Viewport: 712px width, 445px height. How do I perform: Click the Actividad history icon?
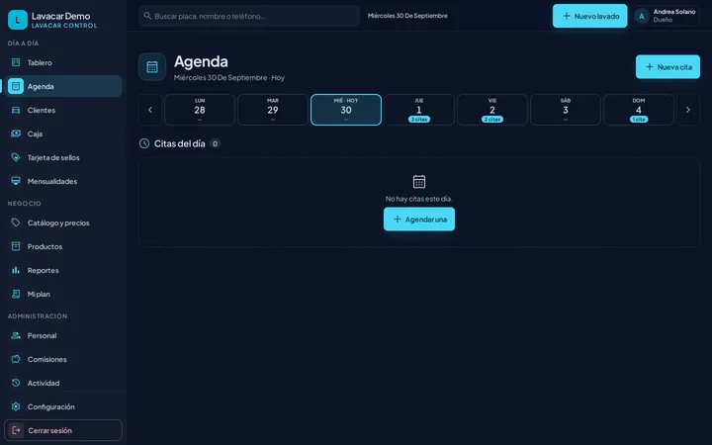16,383
